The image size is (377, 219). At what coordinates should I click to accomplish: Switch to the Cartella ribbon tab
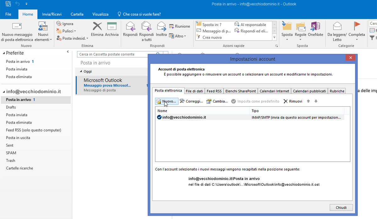tap(77, 14)
